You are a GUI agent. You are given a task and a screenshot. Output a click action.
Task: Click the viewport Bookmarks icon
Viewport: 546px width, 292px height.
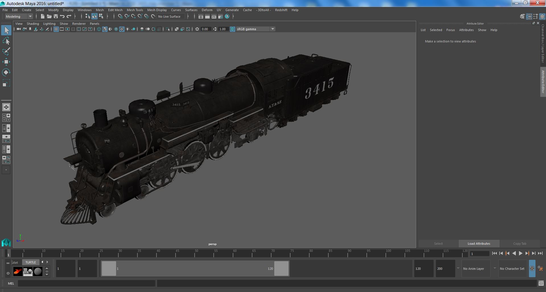point(30,29)
